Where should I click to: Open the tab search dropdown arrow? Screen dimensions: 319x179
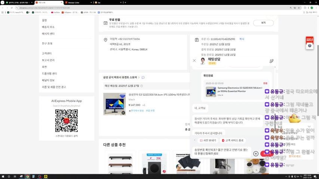tap(3, 3)
